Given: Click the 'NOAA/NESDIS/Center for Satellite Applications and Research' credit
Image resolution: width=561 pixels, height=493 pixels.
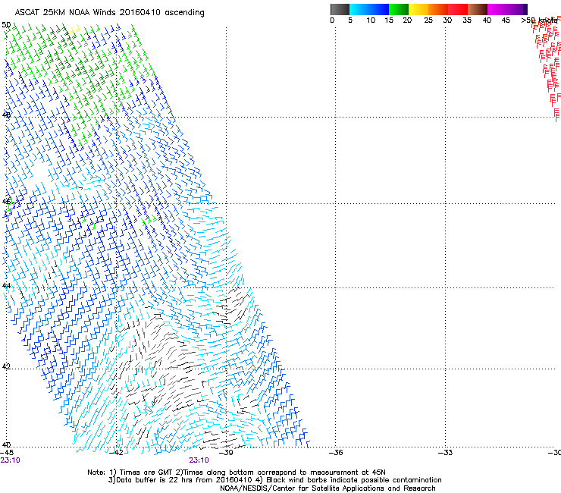Looking at the screenshot, I should pyautogui.click(x=328, y=488).
